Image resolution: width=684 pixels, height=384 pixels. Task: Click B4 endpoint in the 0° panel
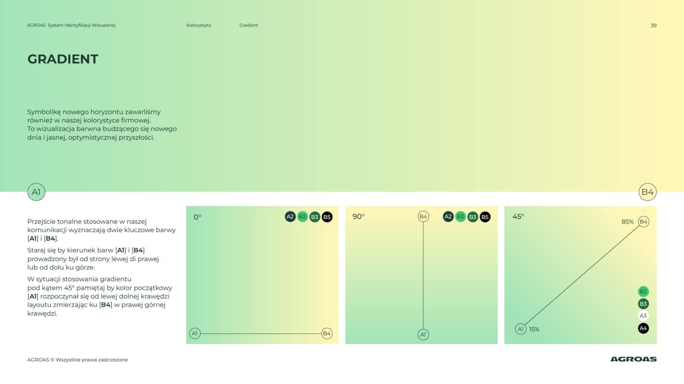(327, 334)
